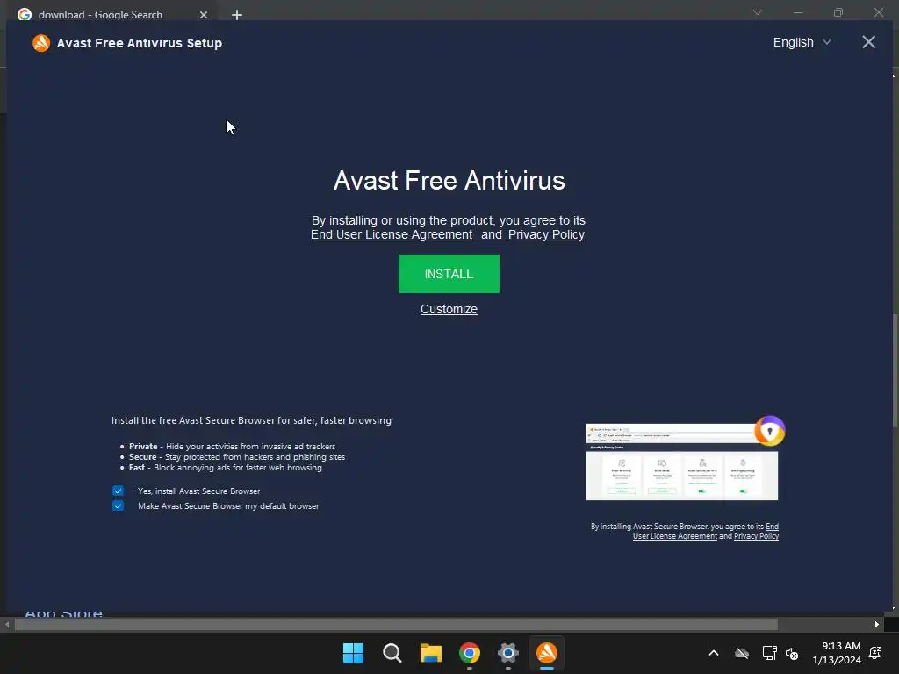Click the Avast logo in the setup header
Image resolution: width=899 pixels, height=674 pixels.
41,43
